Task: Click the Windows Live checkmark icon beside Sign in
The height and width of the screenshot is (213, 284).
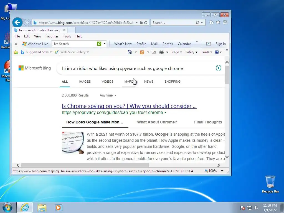Action: (x=209, y=44)
